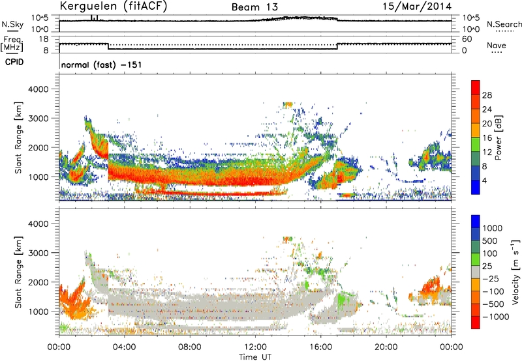Click the 20:00 time axis tick label

386,347
